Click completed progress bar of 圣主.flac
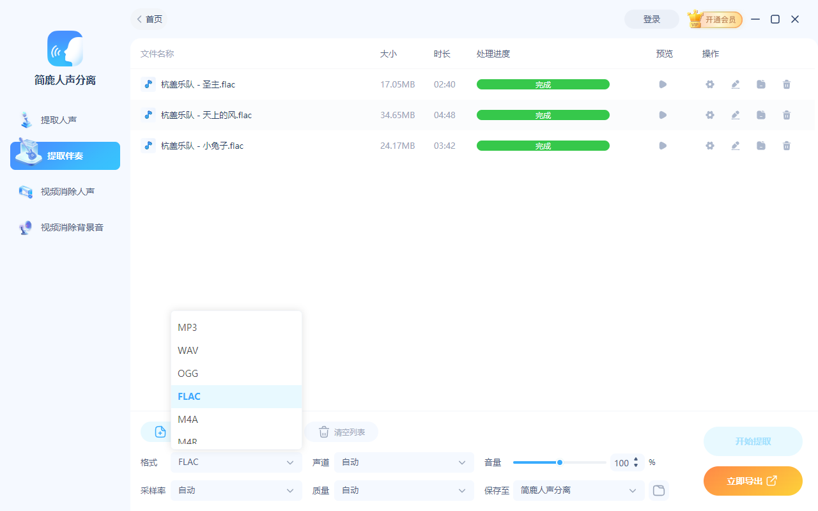Screen dimensions: 818x511 [x=543, y=84]
